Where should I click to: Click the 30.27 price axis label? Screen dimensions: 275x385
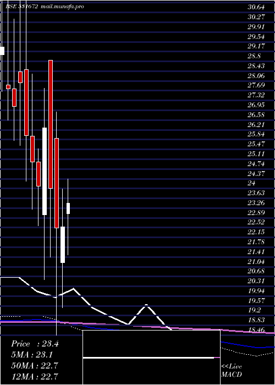coord(256,17)
